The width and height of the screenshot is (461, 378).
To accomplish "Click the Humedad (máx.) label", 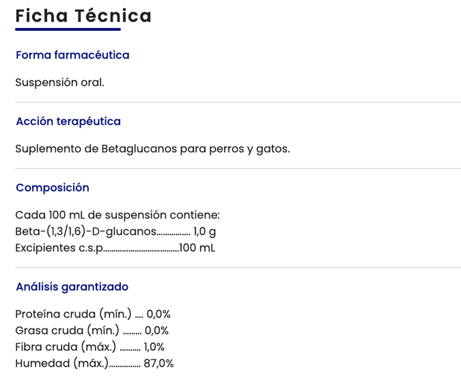I will [61, 363].
